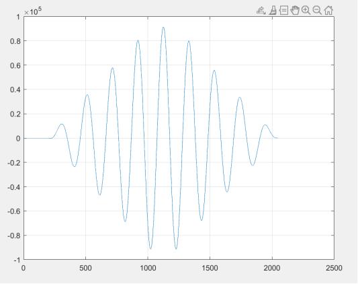The image size is (358, 284).
Task: Choose the Zoom Out magnifier
Action: pyautogui.click(x=317, y=11)
